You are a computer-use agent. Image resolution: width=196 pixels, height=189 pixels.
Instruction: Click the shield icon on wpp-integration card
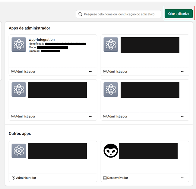[13, 72]
